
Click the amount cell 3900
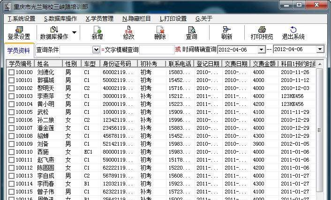point(258,144)
